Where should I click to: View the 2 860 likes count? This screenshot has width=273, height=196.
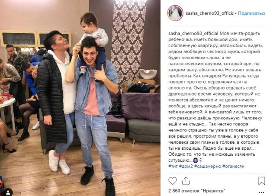coord(197,191)
